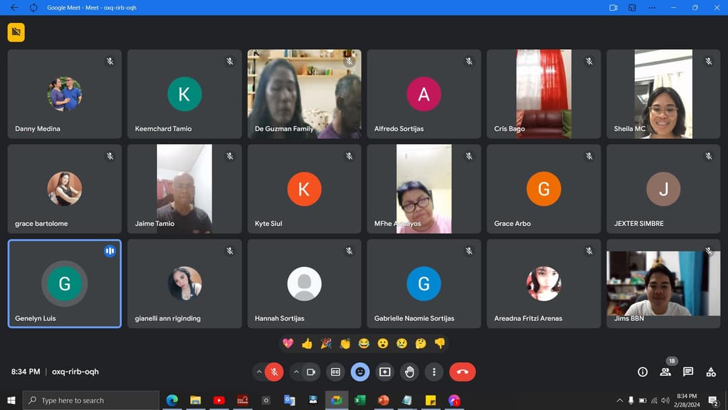Click the JEXTER SIMBRE name label
The height and width of the screenshot is (410, 728).
click(x=639, y=223)
